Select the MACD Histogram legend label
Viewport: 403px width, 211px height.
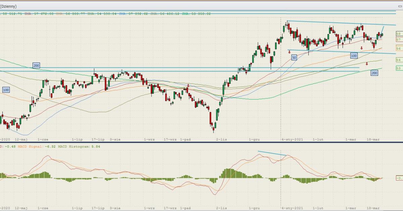point(74,146)
